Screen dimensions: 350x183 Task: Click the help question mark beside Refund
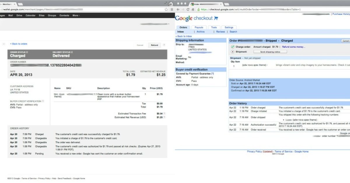tap(164, 45)
